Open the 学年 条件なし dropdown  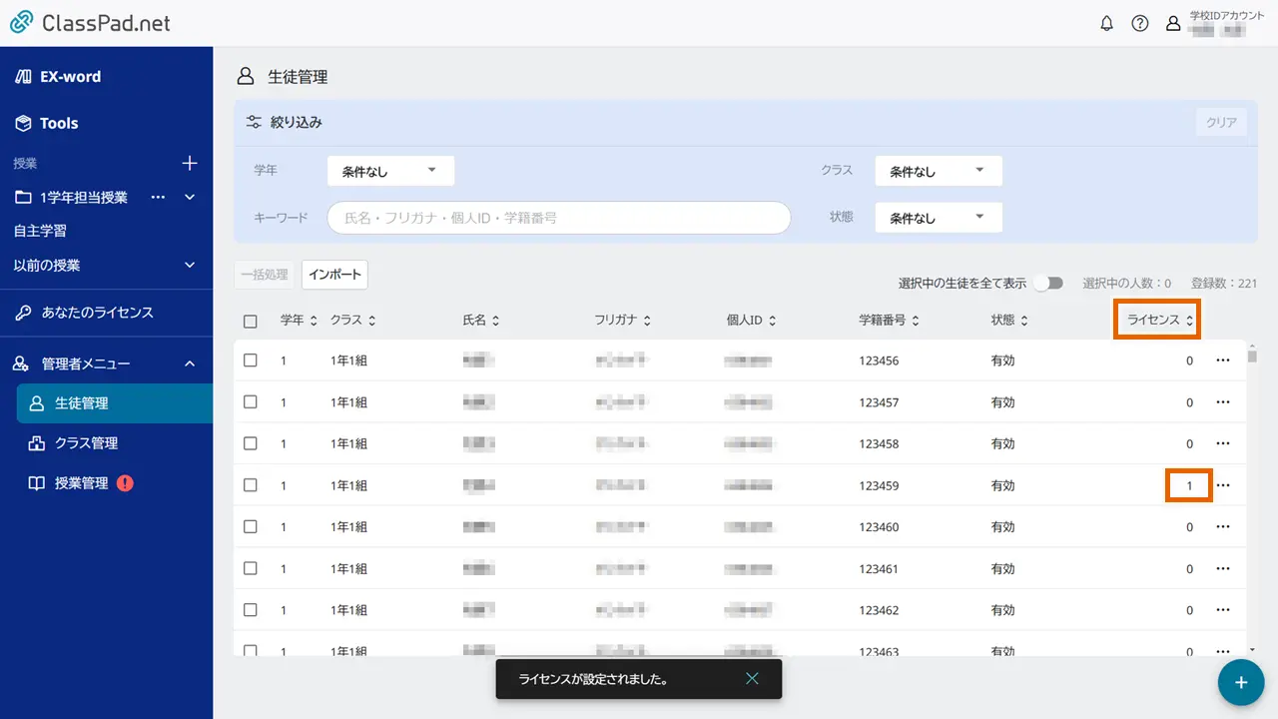click(390, 170)
